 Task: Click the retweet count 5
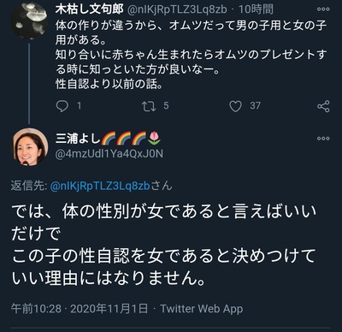(166, 106)
